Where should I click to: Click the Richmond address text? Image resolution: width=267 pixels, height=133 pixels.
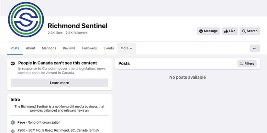click(x=58, y=130)
